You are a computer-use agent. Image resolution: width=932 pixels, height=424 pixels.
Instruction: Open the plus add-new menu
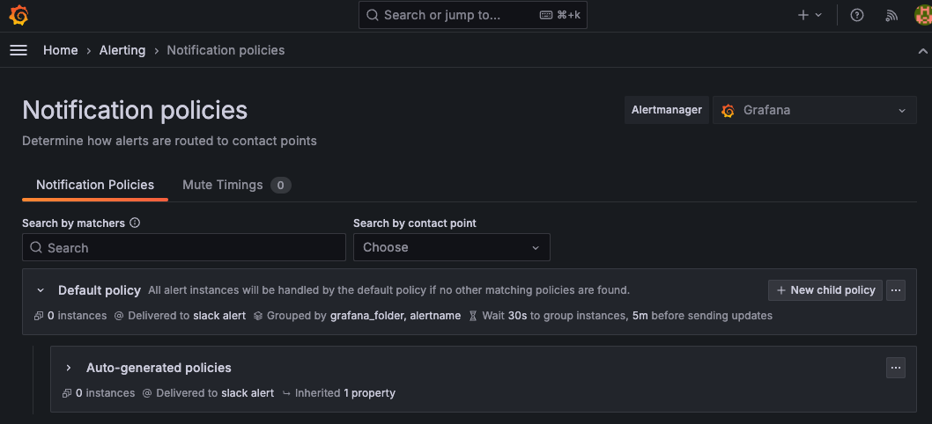coord(810,16)
